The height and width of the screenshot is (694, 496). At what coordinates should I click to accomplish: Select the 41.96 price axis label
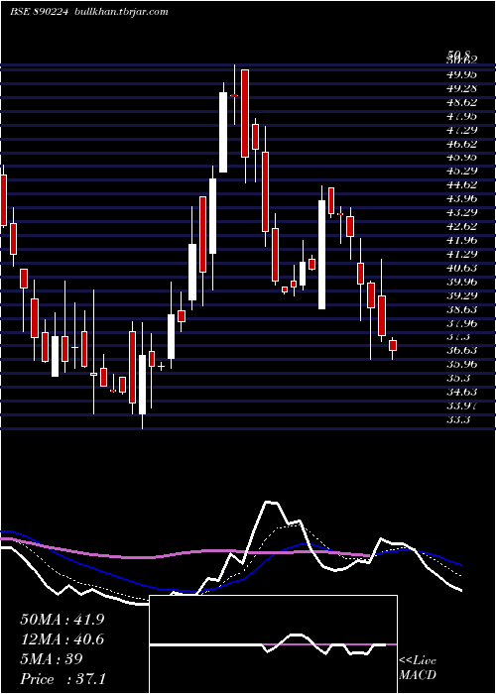[x=462, y=240]
